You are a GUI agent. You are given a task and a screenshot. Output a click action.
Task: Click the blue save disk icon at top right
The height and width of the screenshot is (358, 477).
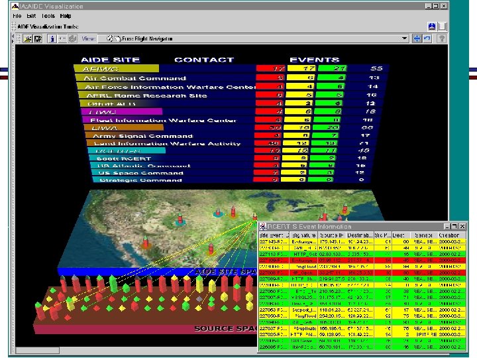432,27
